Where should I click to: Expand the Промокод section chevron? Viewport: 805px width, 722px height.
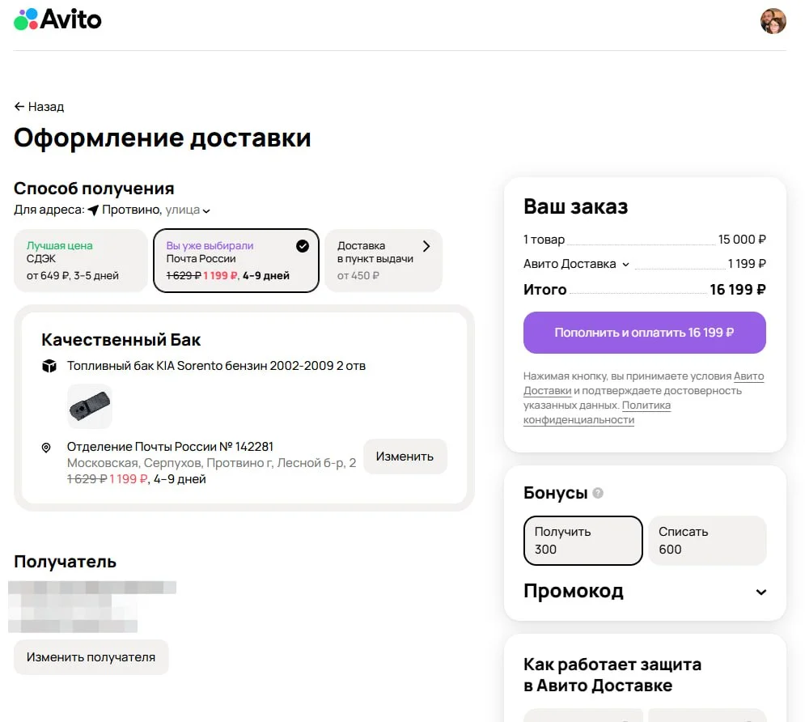(761, 592)
